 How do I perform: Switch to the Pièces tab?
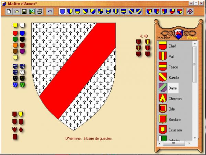click(x=192, y=38)
